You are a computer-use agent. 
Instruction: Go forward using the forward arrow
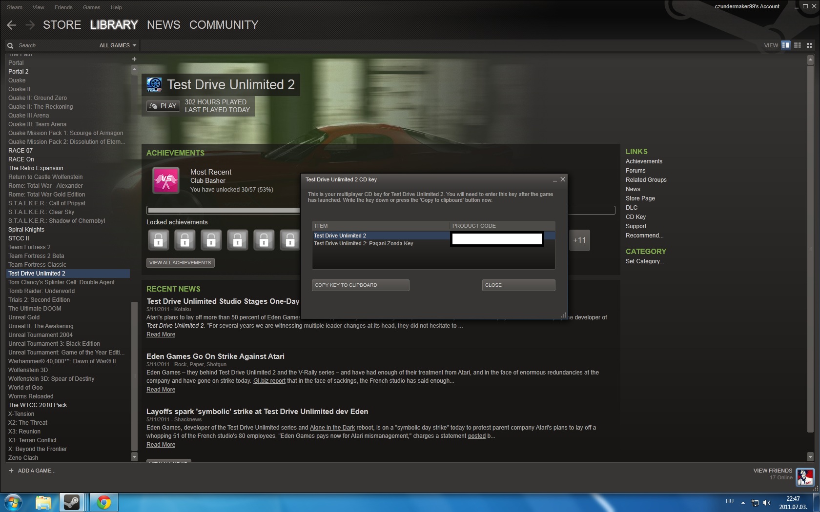point(30,25)
